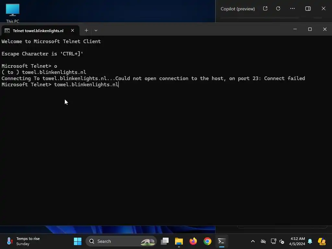Maximize the Terminal window
This screenshot has height=249, width=332.
[x=310, y=29]
